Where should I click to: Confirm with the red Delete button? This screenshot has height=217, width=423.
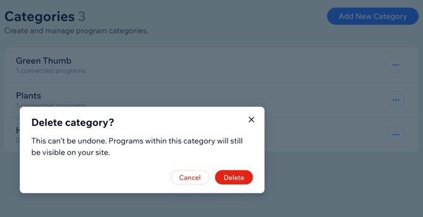point(234,177)
